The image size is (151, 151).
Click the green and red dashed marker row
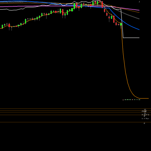[131, 100]
